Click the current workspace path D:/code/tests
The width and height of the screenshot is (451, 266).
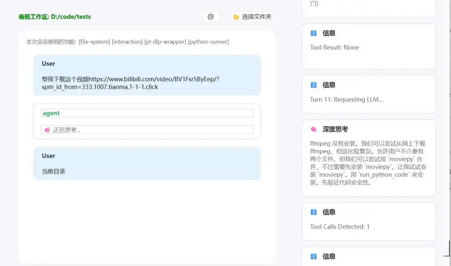coord(71,17)
